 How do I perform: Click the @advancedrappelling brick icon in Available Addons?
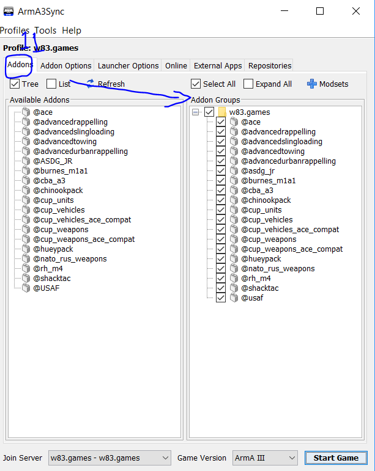pos(26,122)
